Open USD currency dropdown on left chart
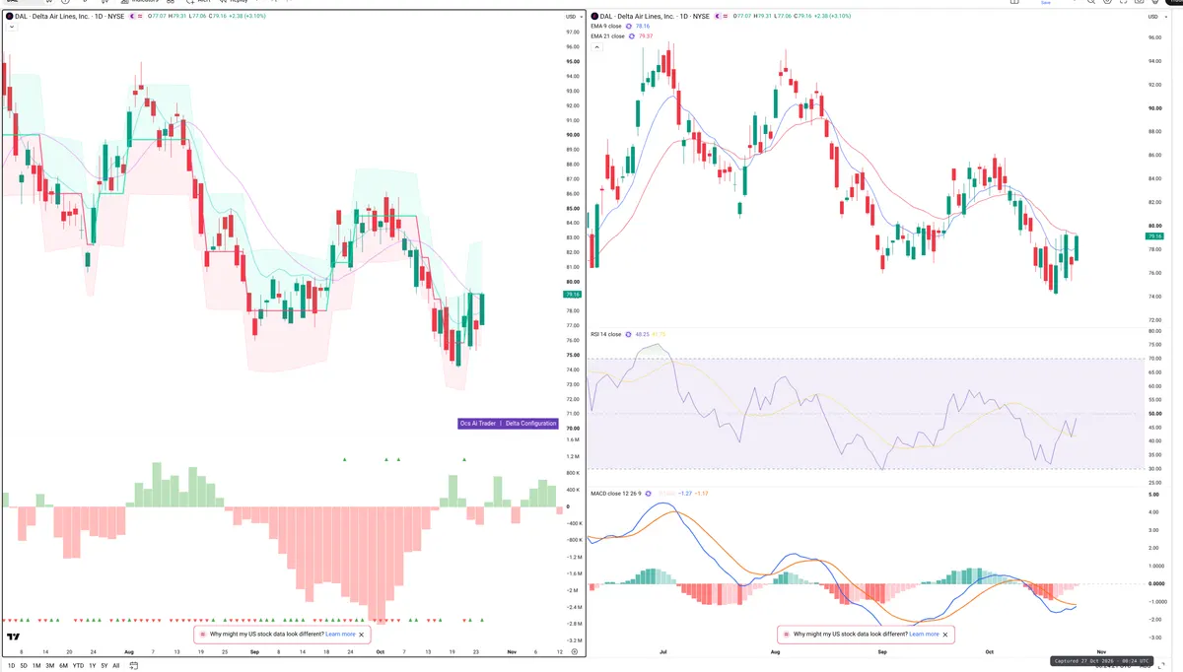The image size is (1183, 672). click(572, 17)
